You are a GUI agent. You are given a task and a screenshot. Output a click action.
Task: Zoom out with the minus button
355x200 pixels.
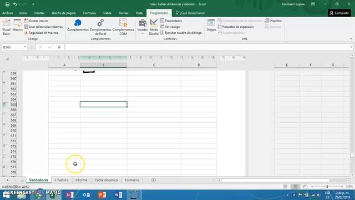312,187
